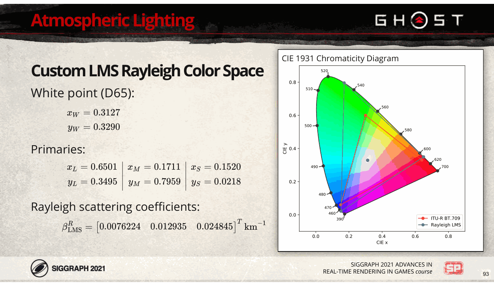
Task: Click the 600 wavelength marker
Action: coord(420,153)
